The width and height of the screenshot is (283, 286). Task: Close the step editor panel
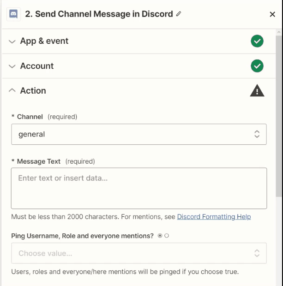(272, 14)
